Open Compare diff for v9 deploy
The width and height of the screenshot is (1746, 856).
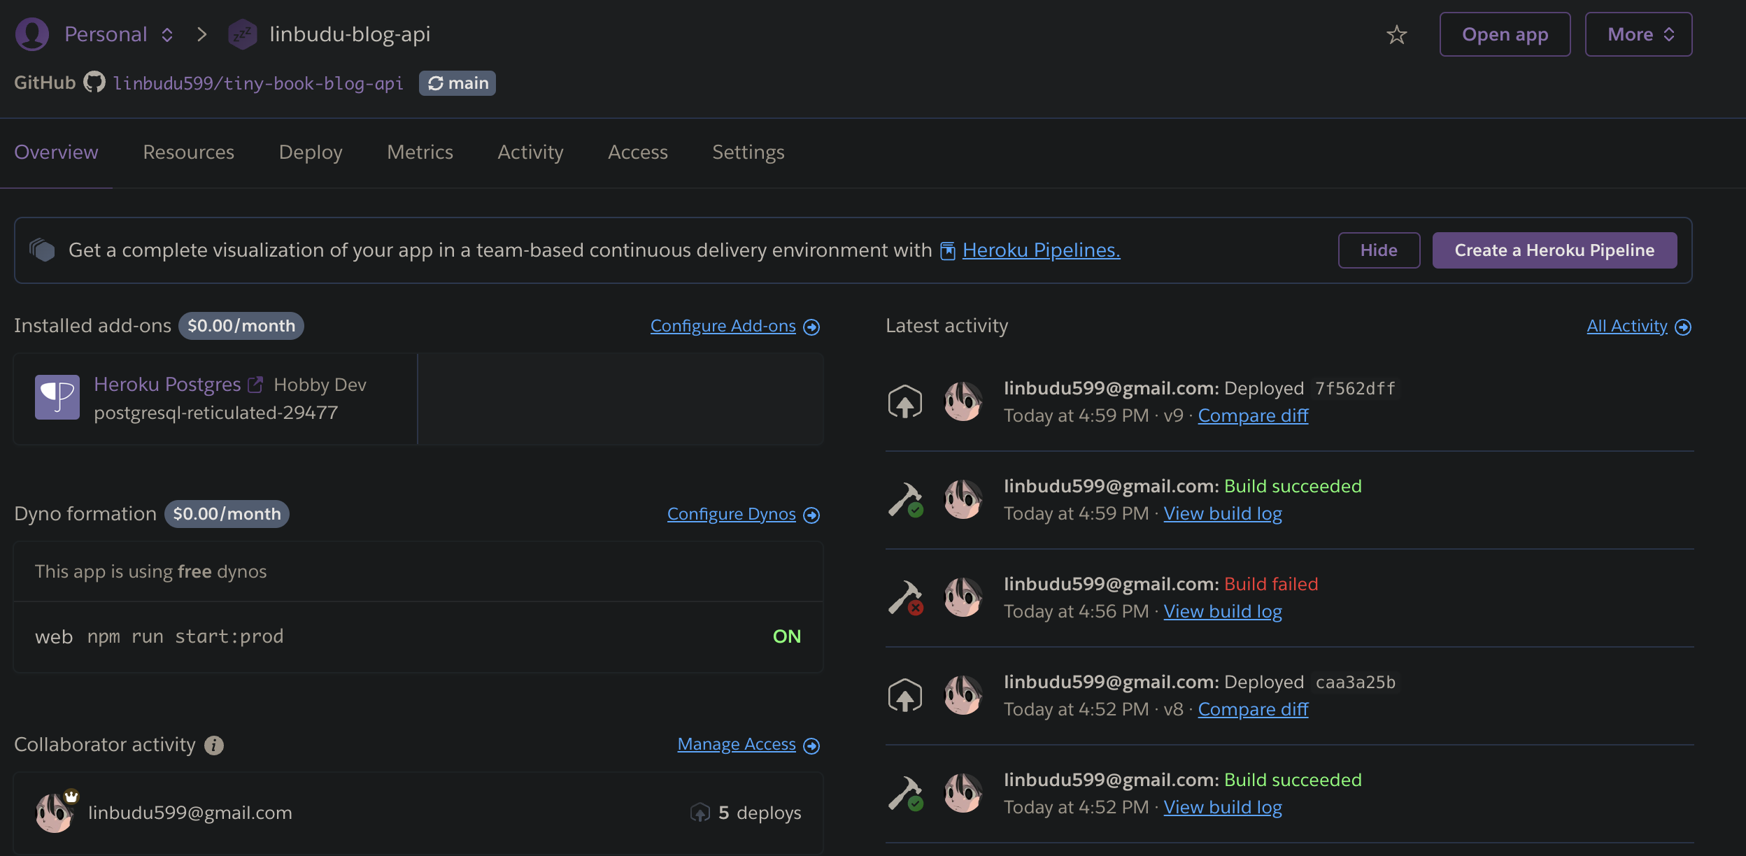[x=1253, y=415]
